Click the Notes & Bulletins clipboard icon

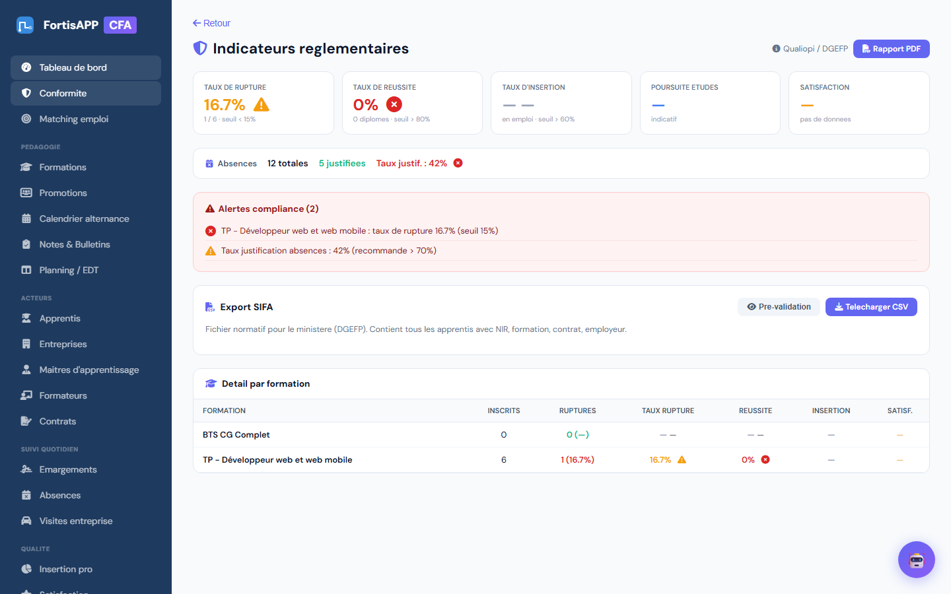(x=26, y=244)
